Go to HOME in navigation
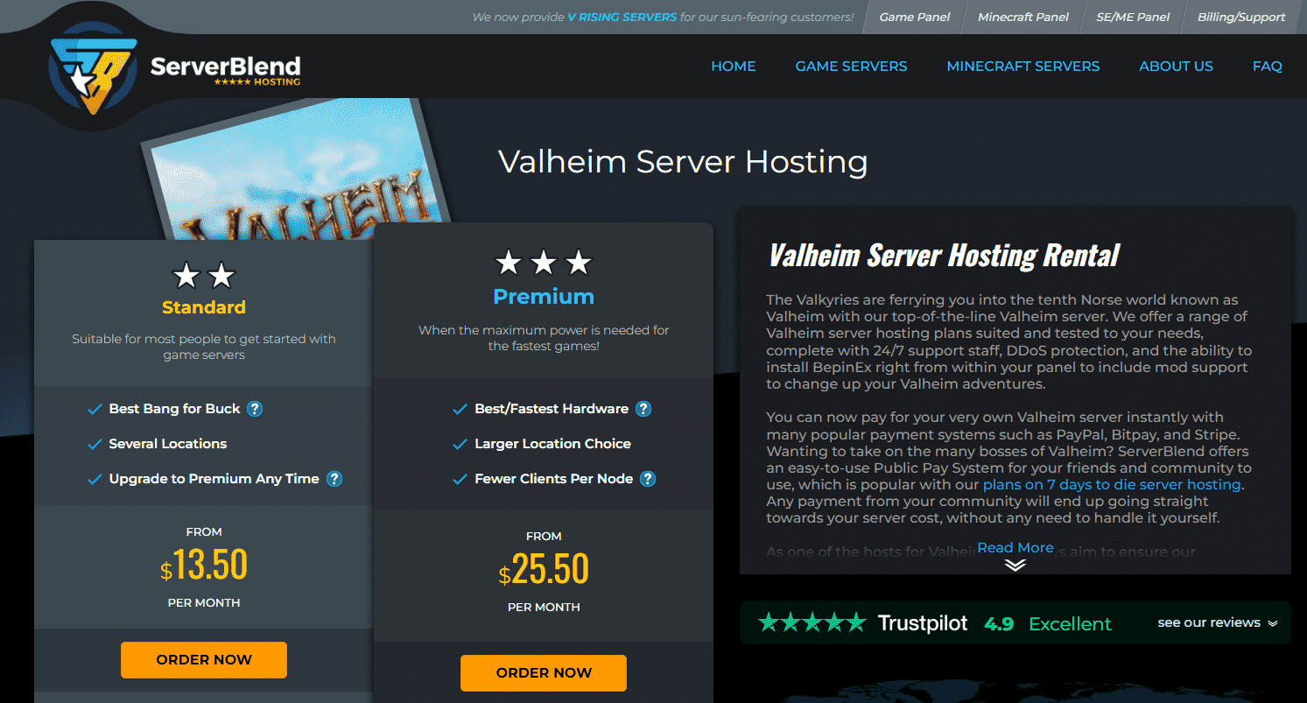The width and height of the screenshot is (1307, 703). 734,67
